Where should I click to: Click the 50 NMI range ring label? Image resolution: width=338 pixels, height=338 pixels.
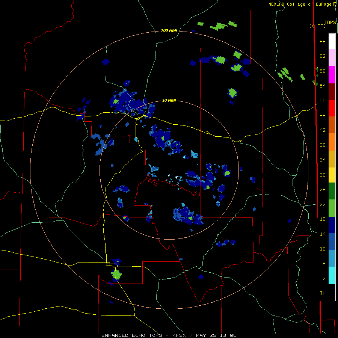click(169, 100)
